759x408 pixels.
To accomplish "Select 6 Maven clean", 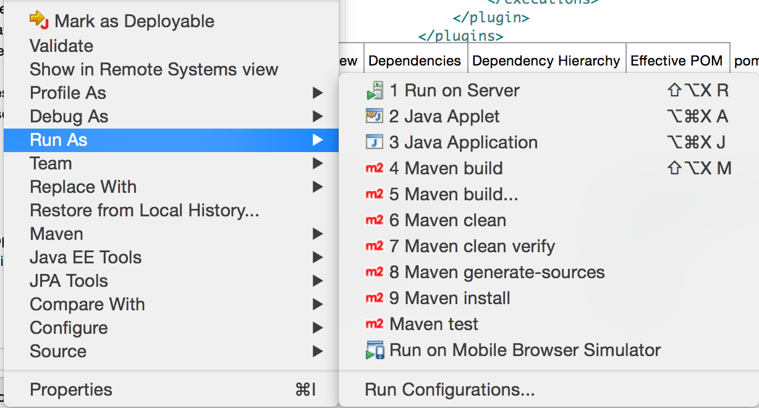I will tap(549, 220).
